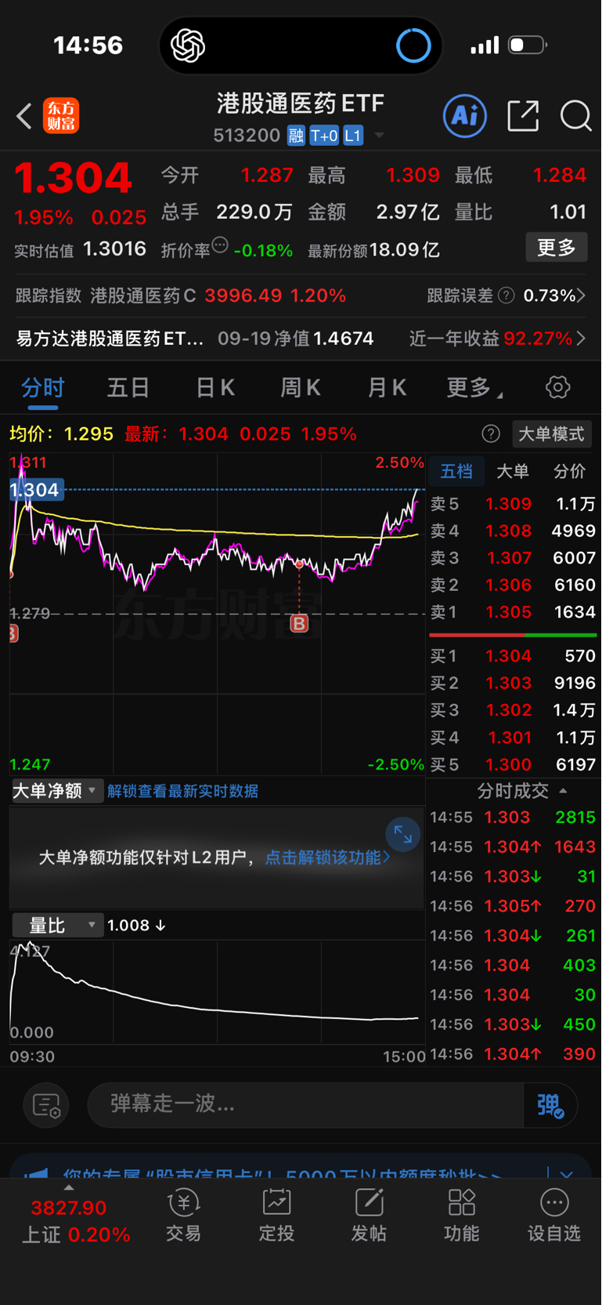
Task: Open 易方达港股通医药ET... fund row
Action: click(x=301, y=339)
